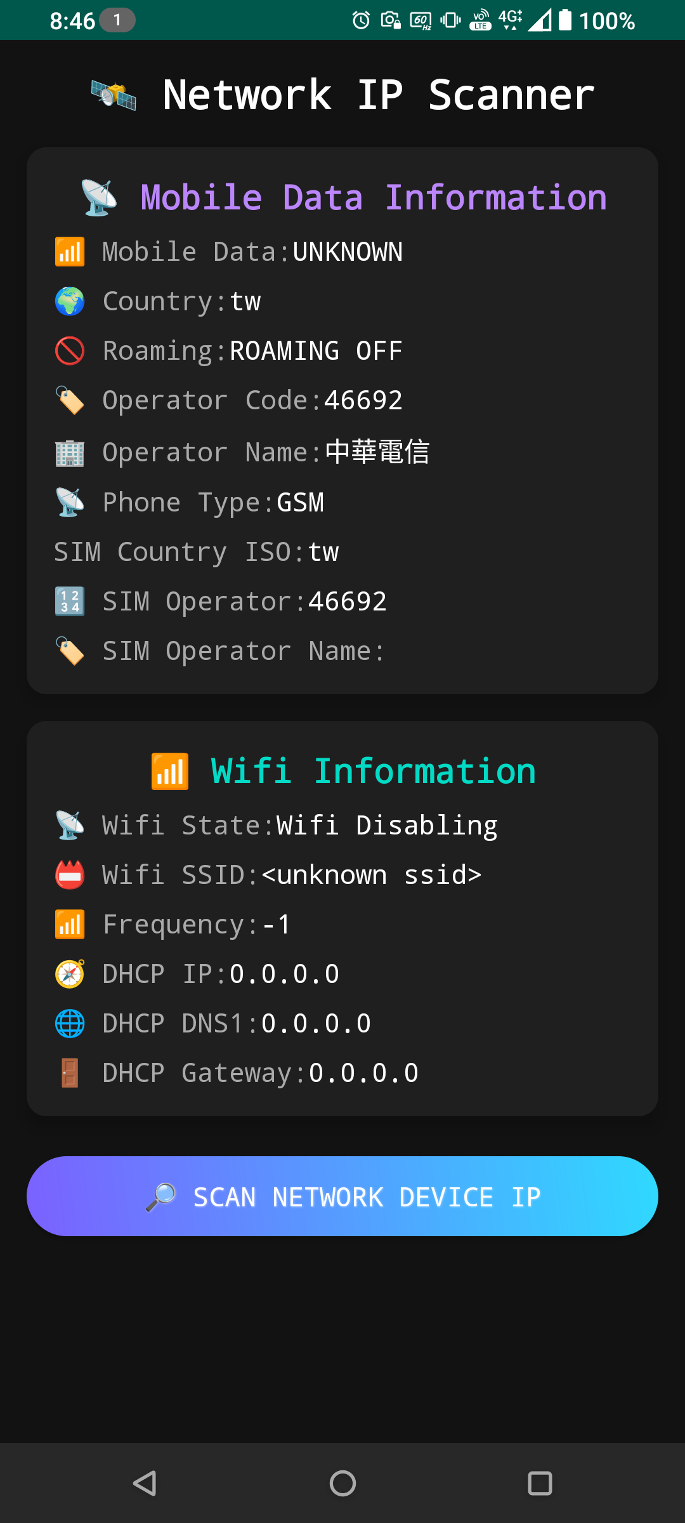The height and width of the screenshot is (1523, 685).
Task: Tap the Scan Network Device IP button
Action: point(342,1196)
